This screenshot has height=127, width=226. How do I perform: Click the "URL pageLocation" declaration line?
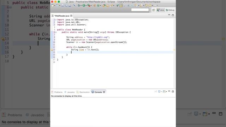[87, 40]
